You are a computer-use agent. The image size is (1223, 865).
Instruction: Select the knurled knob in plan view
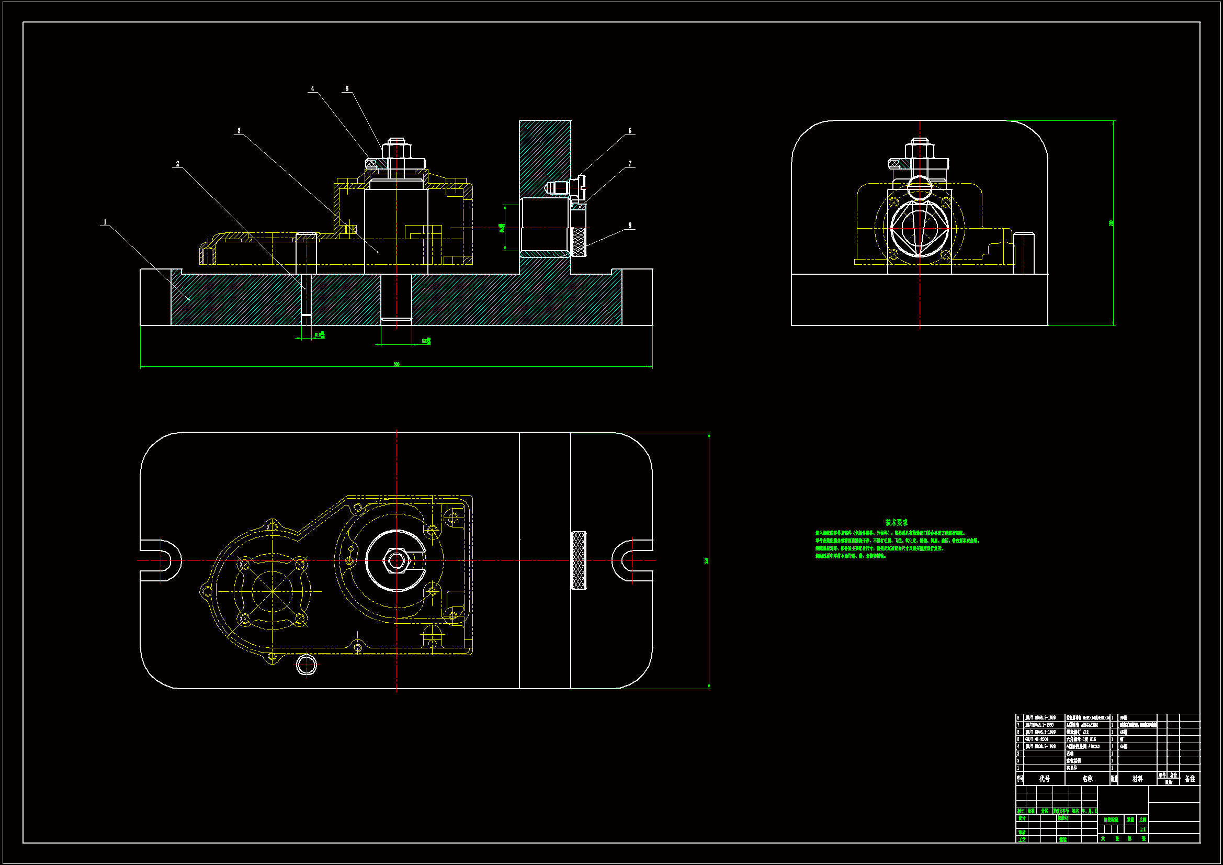pyautogui.click(x=579, y=560)
